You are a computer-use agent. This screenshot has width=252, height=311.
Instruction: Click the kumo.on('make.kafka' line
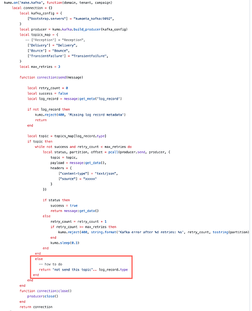coord(58,2)
